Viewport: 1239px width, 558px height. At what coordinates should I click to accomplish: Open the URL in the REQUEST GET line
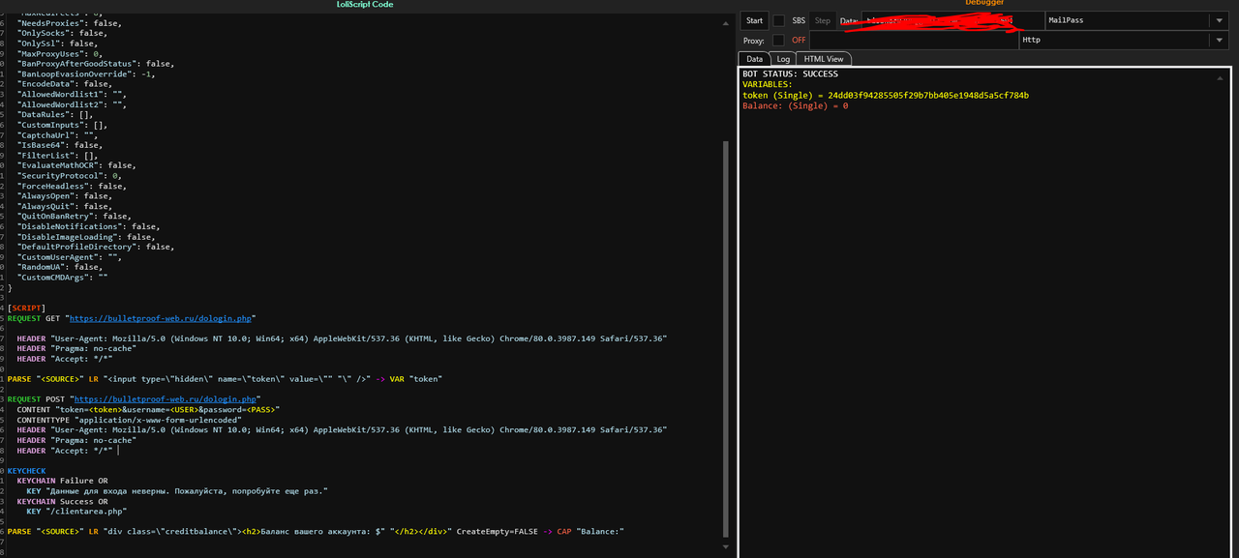163,317
